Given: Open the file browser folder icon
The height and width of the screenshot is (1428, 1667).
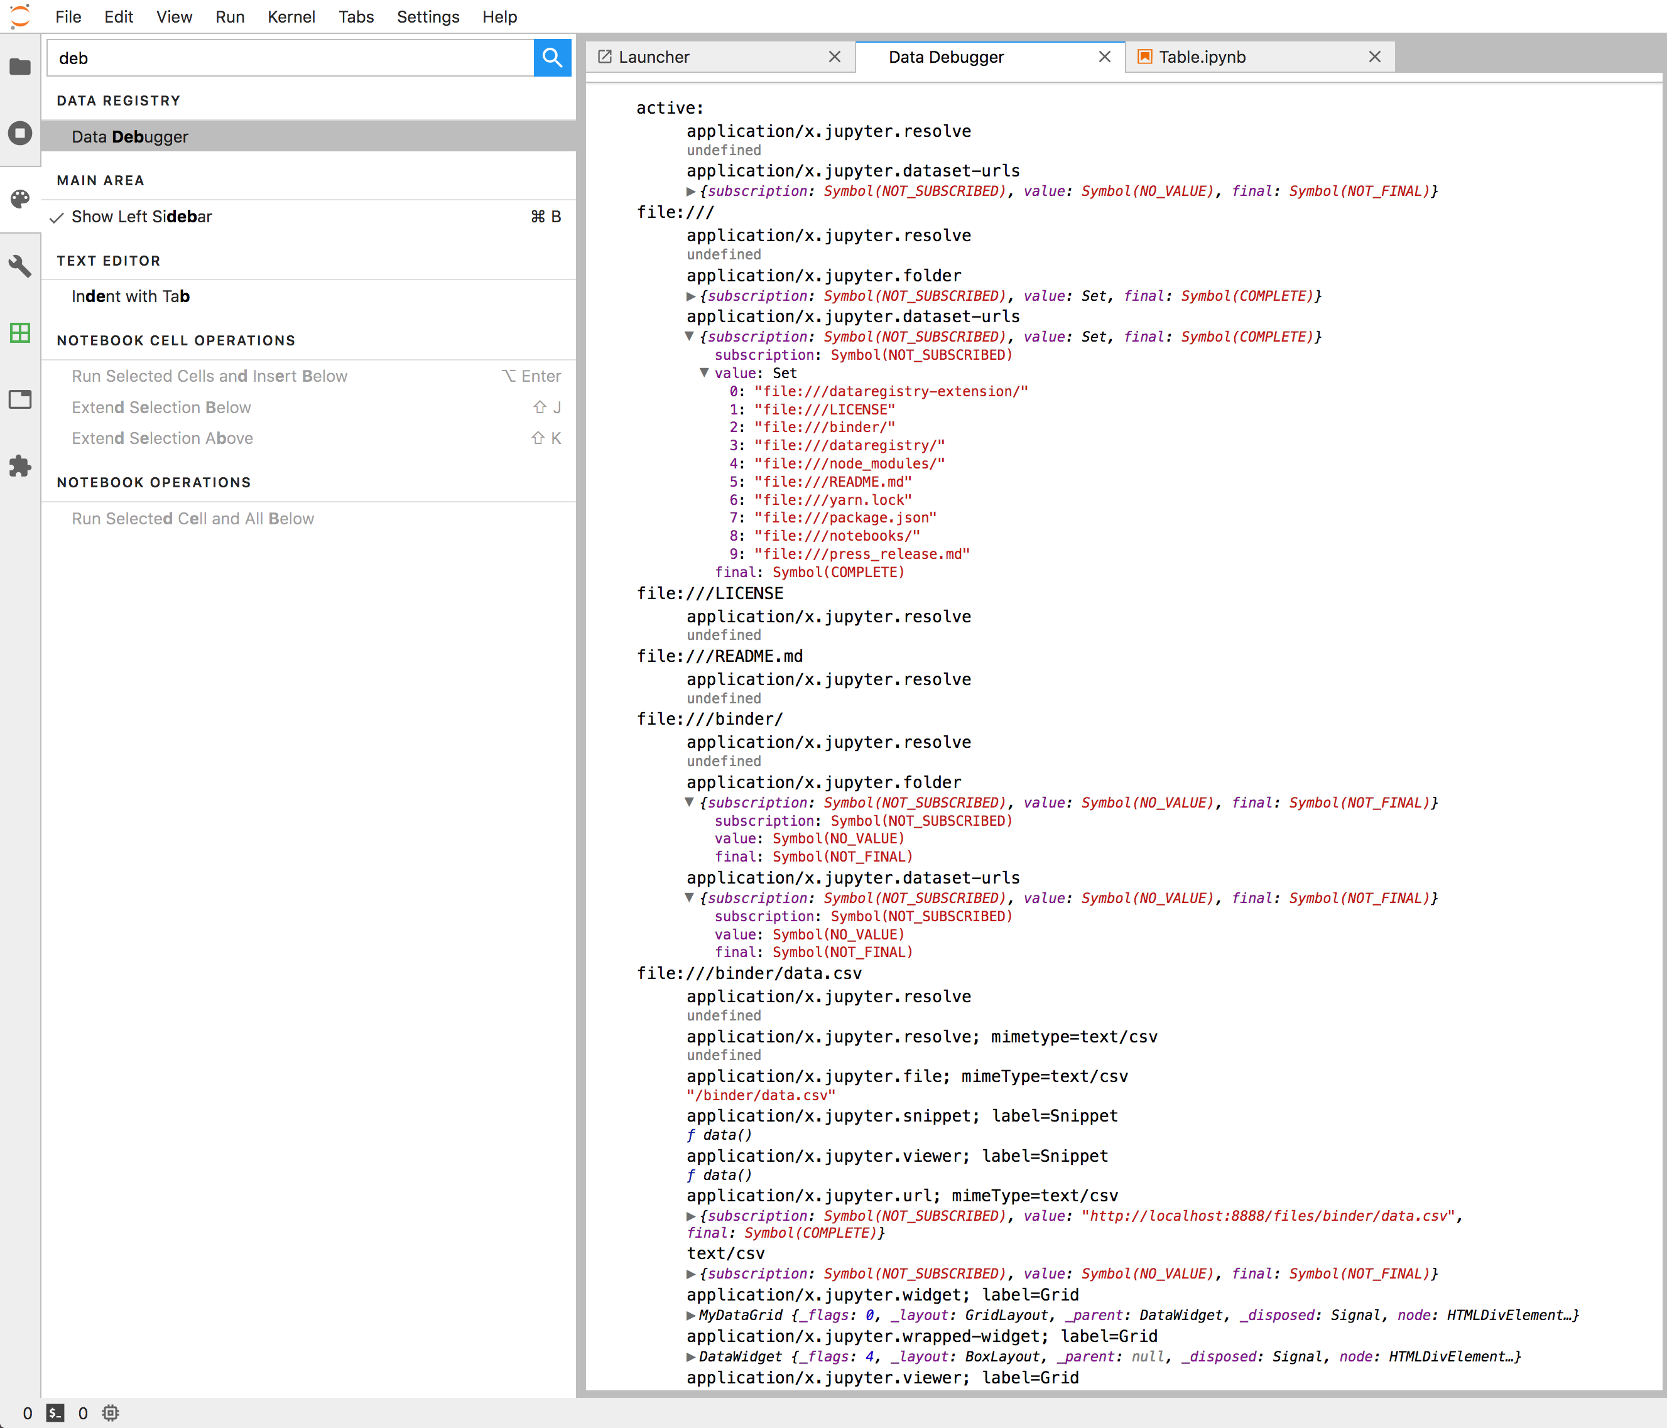Looking at the screenshot, I should 20,67.
